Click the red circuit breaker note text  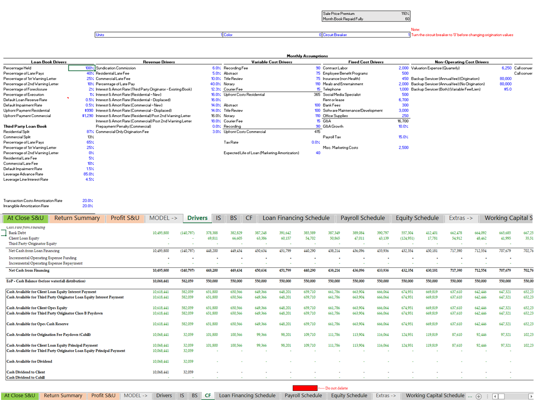click(462, 35)
